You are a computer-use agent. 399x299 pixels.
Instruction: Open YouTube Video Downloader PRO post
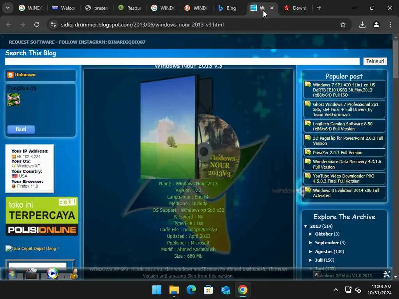[x=344, y=178]
